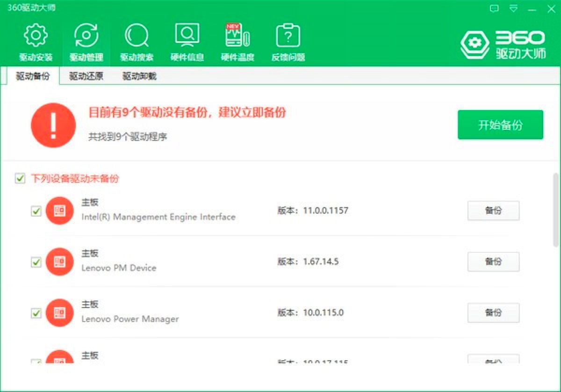Click motherboard icon for Lenovo PM Device

[60, 262]
